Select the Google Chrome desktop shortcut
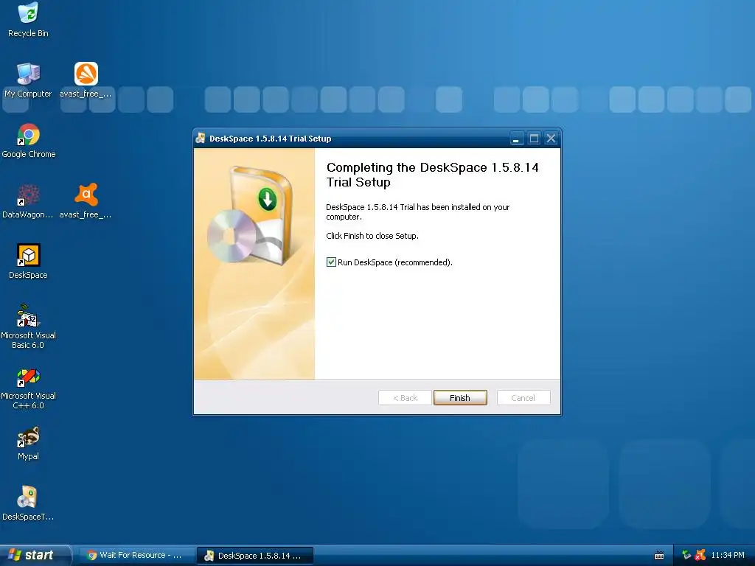 click(x=29, y=141)
